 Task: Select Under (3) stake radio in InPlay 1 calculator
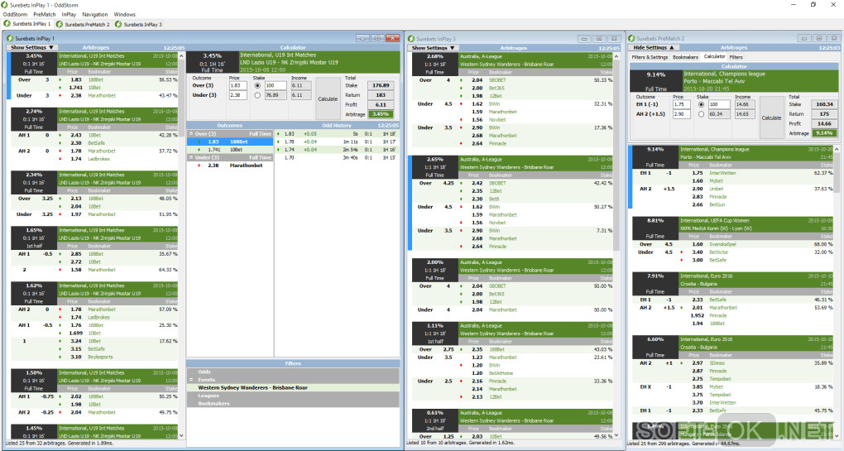257,95
